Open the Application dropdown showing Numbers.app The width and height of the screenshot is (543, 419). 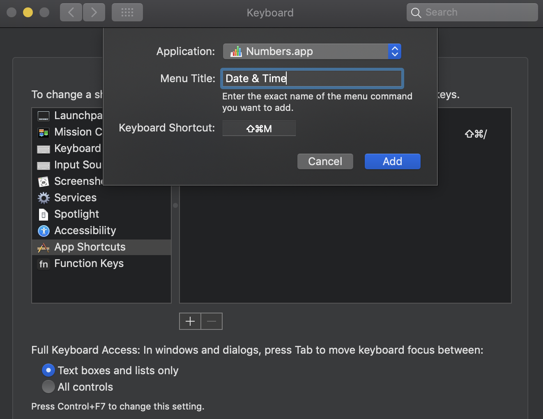click(312, 51)
